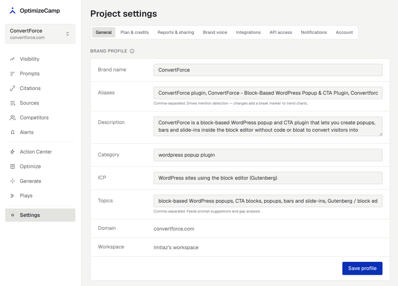Image resolution: width=398 pixels, height=286 pixels.
Task: Click the OptimizeCamp brand name
Action: click(40, 10)
